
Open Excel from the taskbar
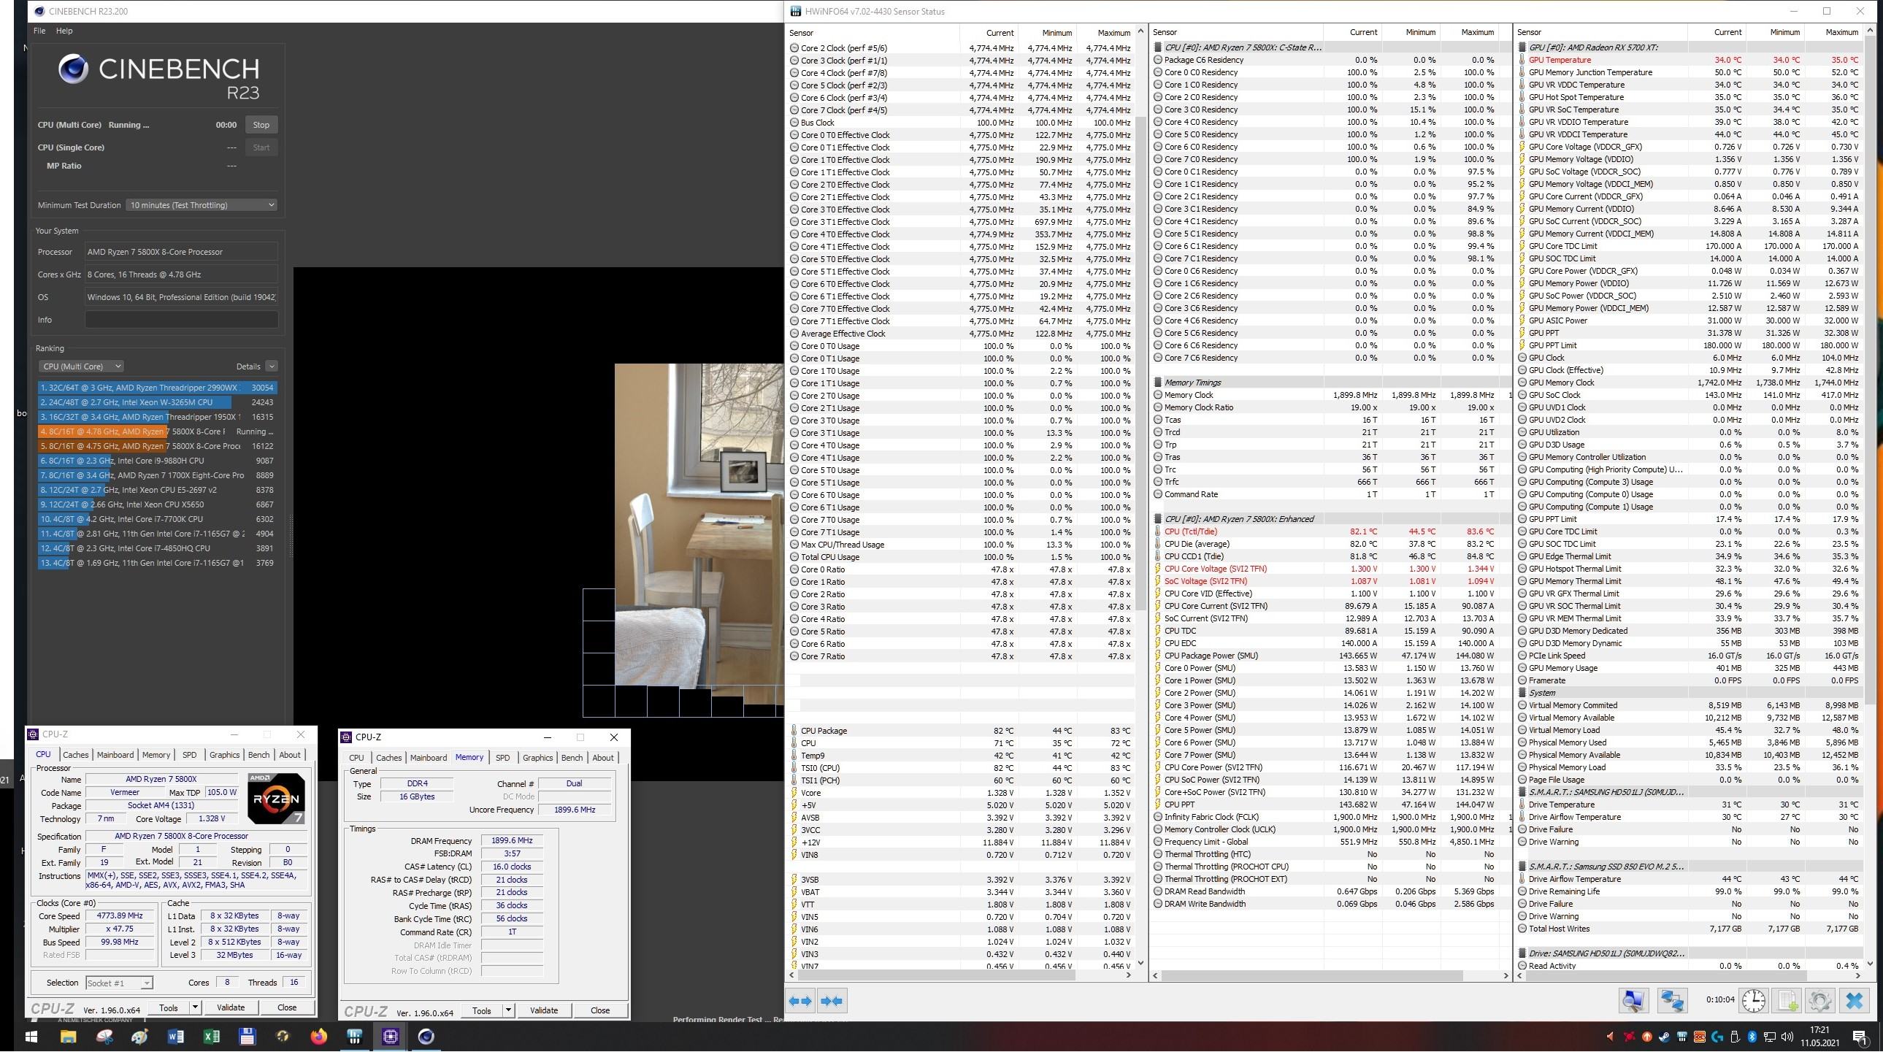click(x=211, y=1037)
